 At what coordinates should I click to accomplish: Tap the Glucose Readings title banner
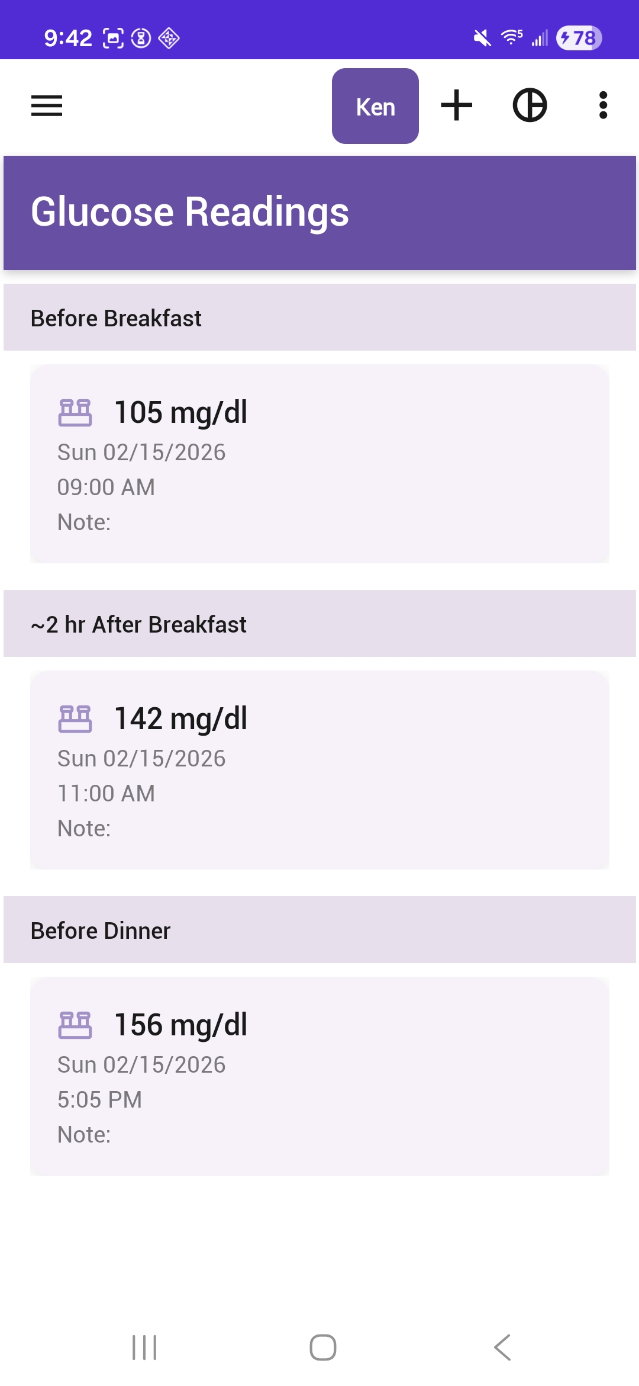[319, 213]
